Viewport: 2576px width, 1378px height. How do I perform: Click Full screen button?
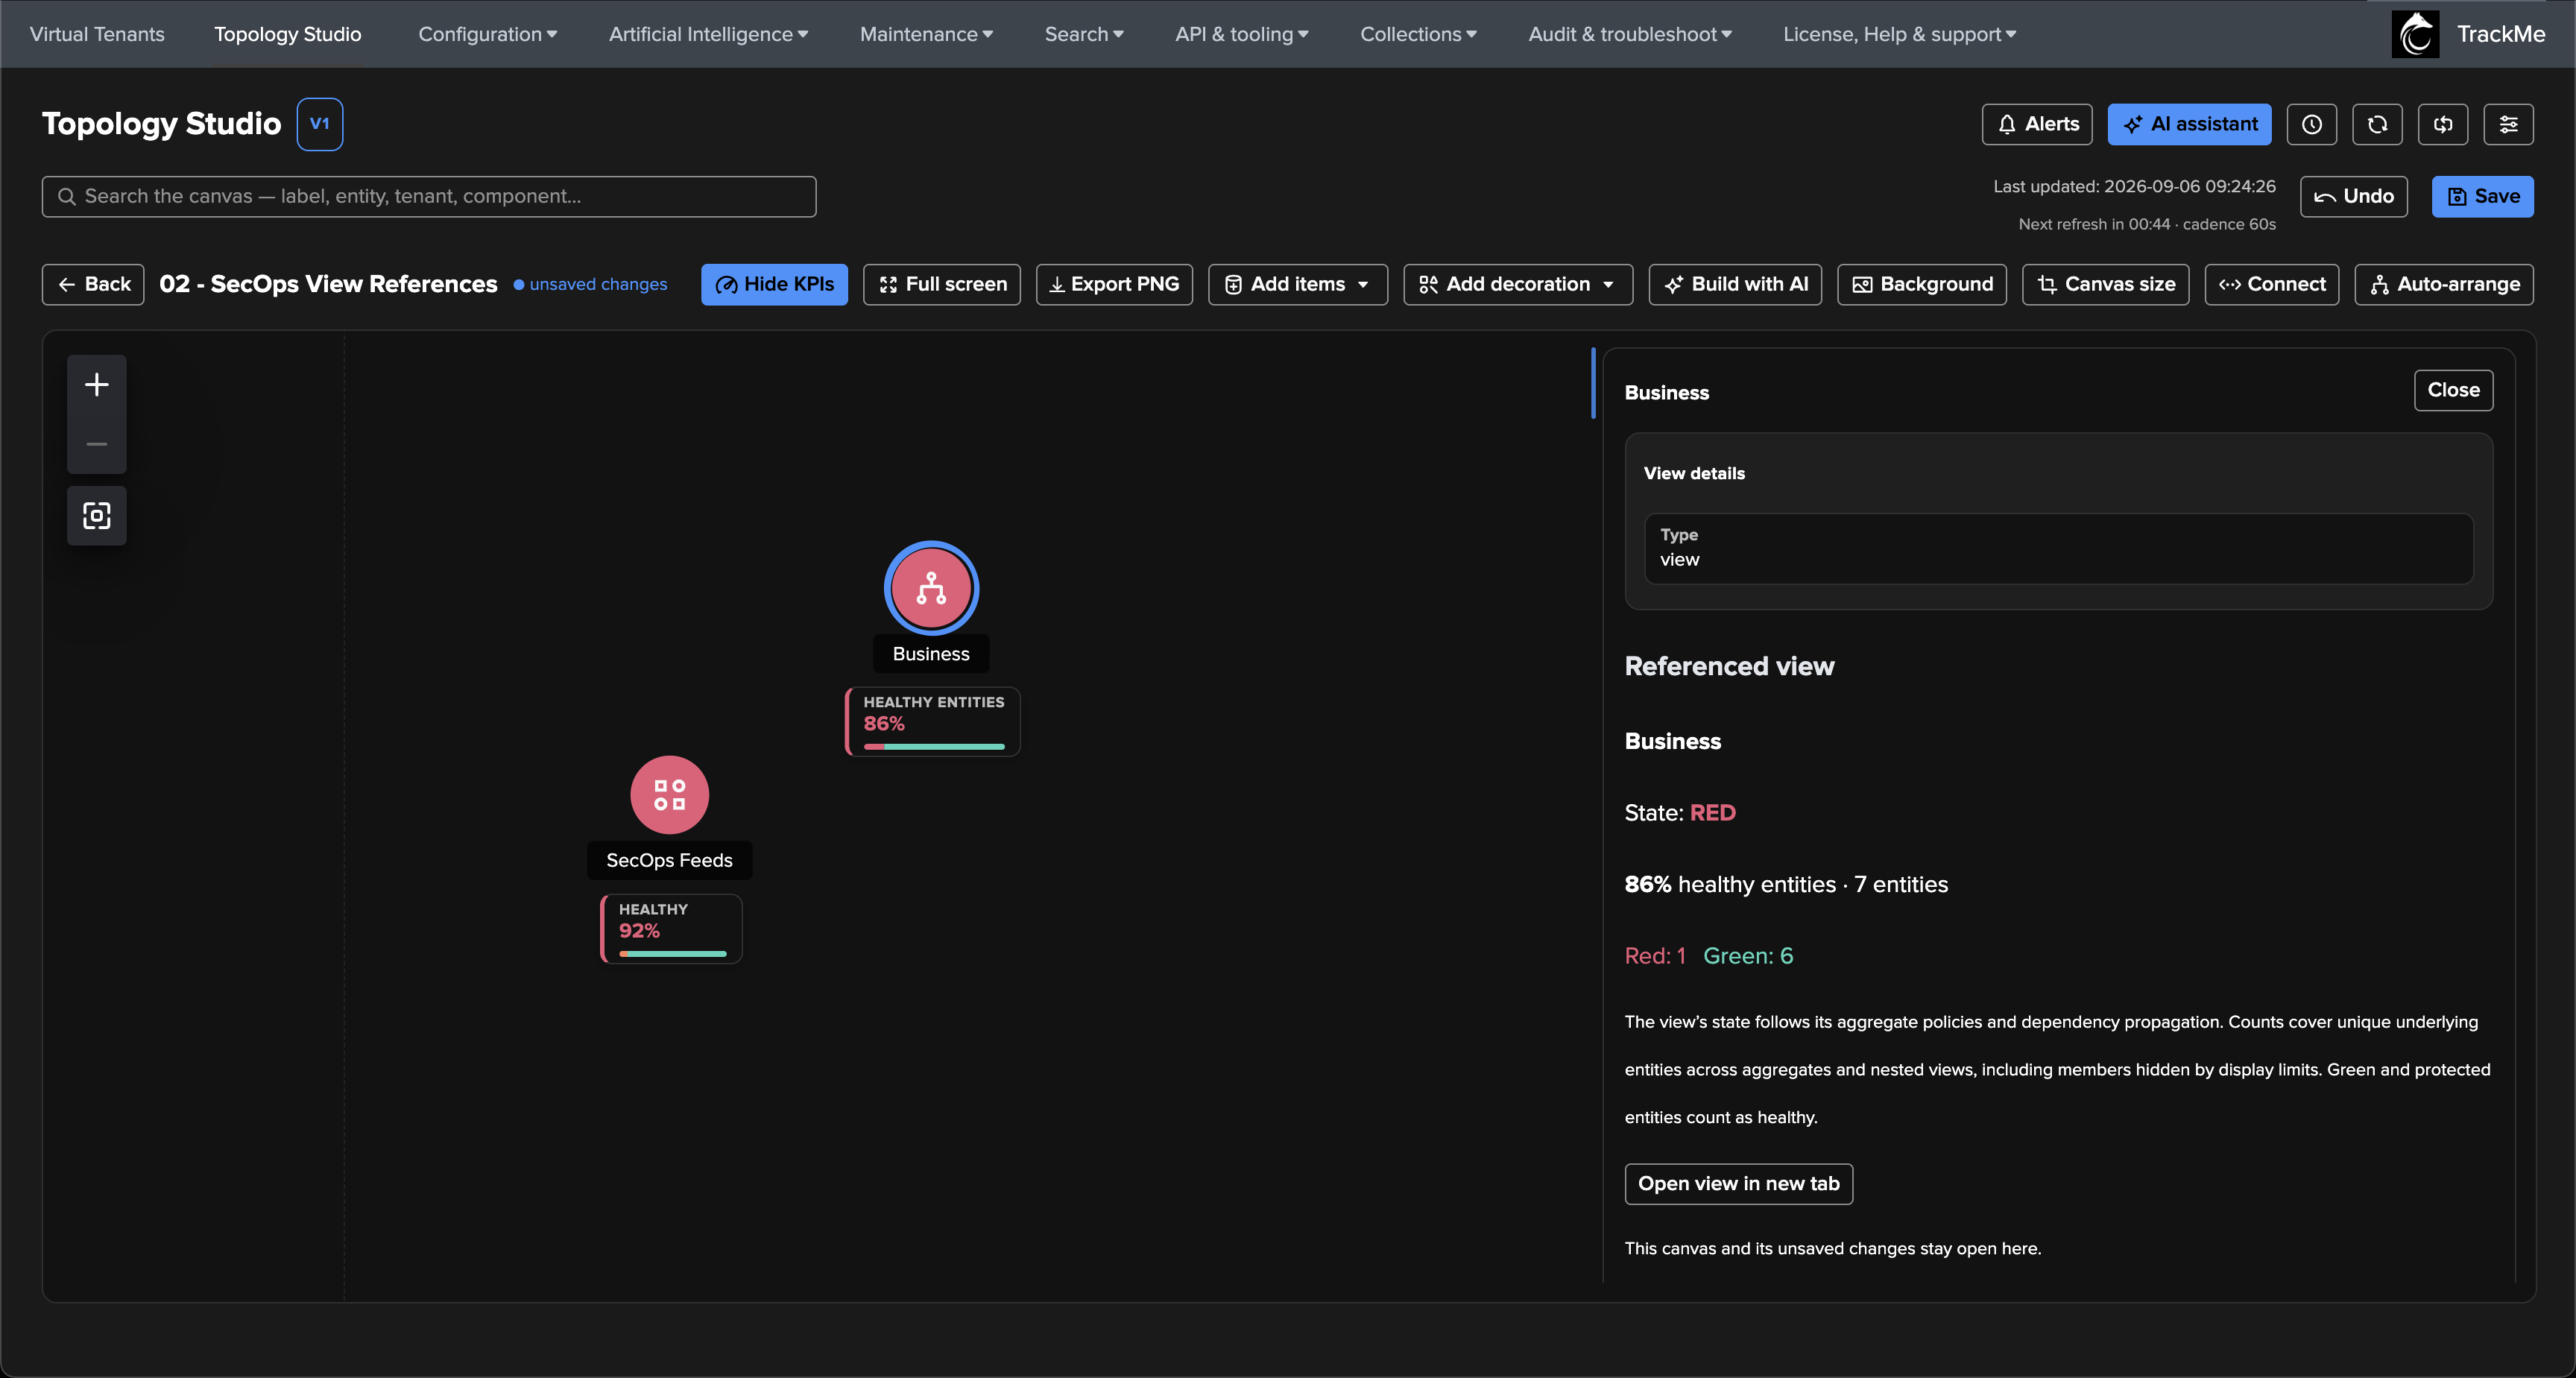pyautogui.click(x=941, y=284)
